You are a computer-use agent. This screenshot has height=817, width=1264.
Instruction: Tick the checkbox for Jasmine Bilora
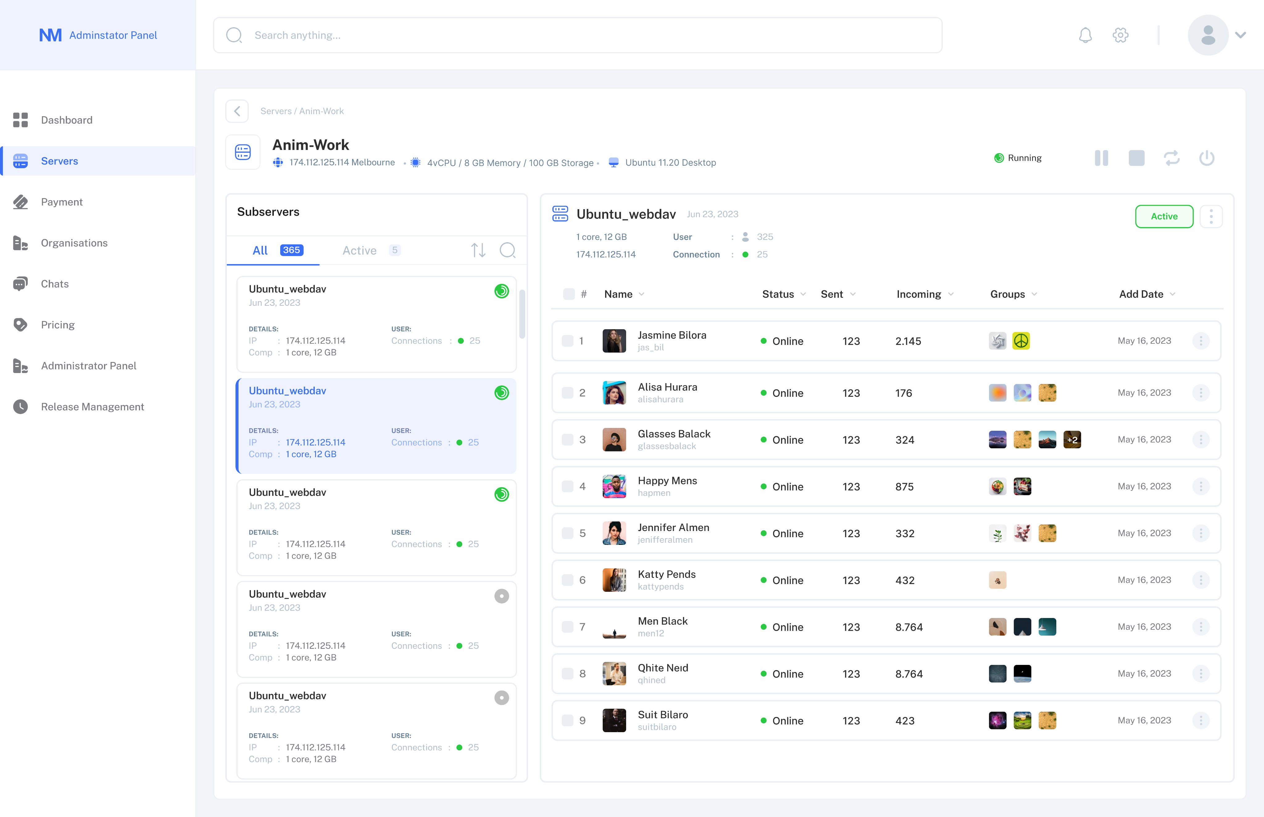click(567, 341)
